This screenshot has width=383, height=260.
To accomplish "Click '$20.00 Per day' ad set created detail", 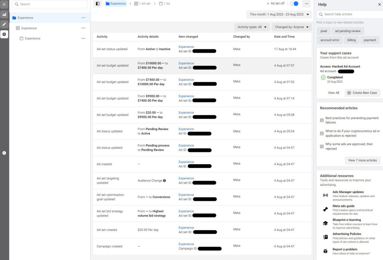I will click(148, 230).
